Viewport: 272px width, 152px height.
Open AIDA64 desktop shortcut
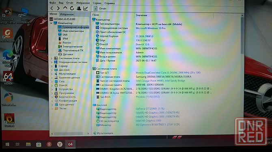pos(9,78)
